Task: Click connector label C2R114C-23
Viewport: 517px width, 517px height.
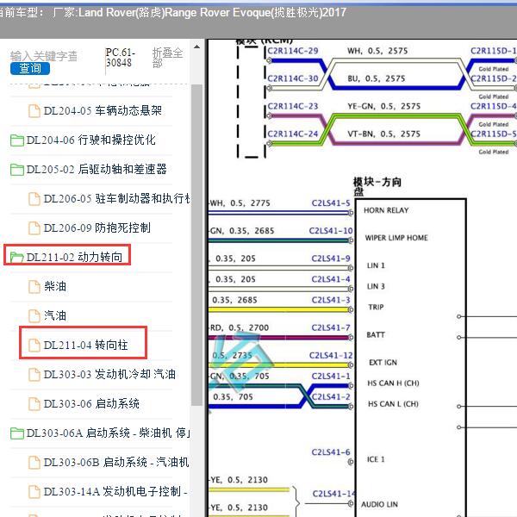Action: (293, 106)
